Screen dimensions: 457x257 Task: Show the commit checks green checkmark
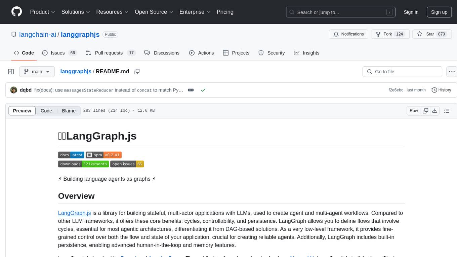[203, 90]
